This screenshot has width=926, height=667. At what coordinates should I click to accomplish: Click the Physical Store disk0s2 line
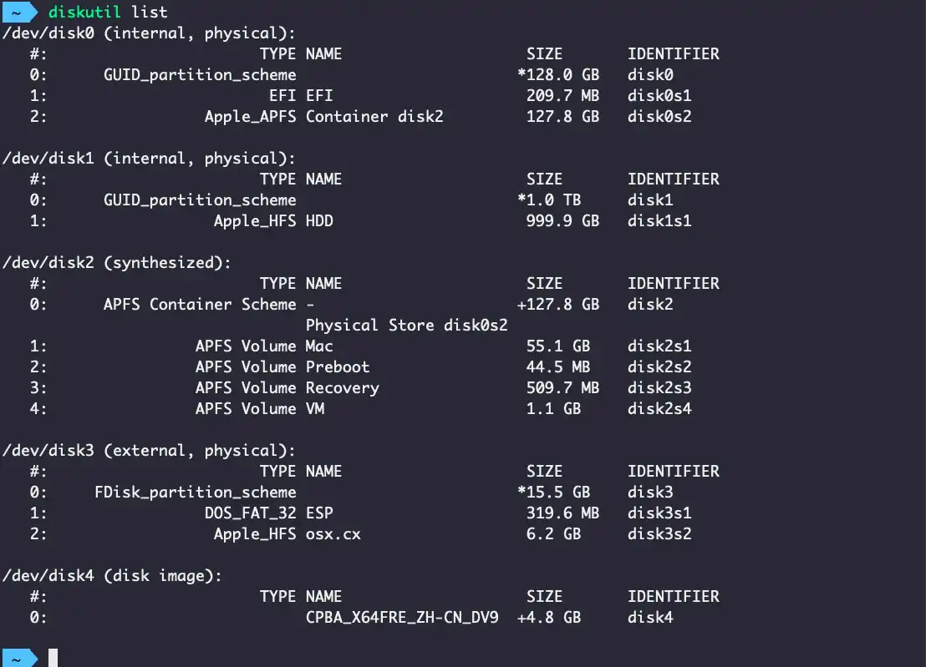pos(407,326)
